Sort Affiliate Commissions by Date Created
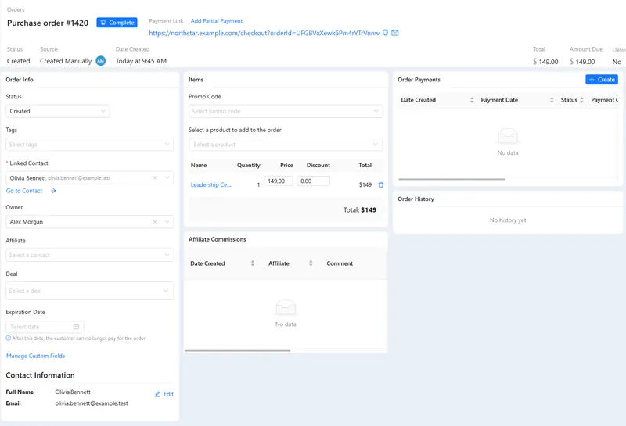This screenshot has height=426, width=626. [252, 263]
